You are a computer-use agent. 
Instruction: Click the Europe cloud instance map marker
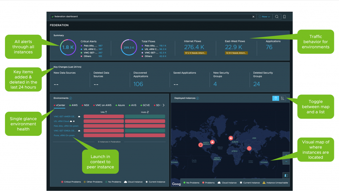pyautogui.click(x=231, y=138)
